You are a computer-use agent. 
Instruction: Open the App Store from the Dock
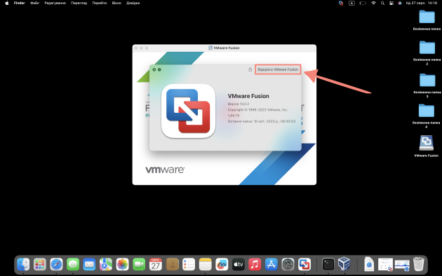pos(272,265)
